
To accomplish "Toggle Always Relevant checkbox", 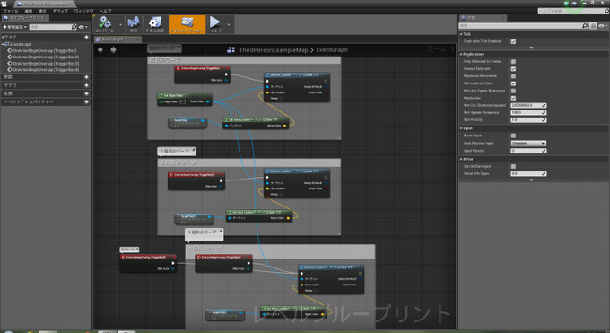I will [513, 69].
